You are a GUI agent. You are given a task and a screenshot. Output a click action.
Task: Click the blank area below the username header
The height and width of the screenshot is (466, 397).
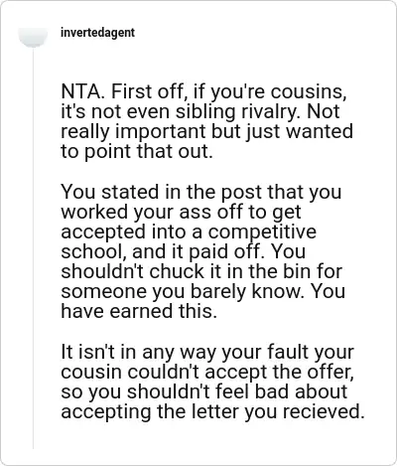click(x=211, y=62)
